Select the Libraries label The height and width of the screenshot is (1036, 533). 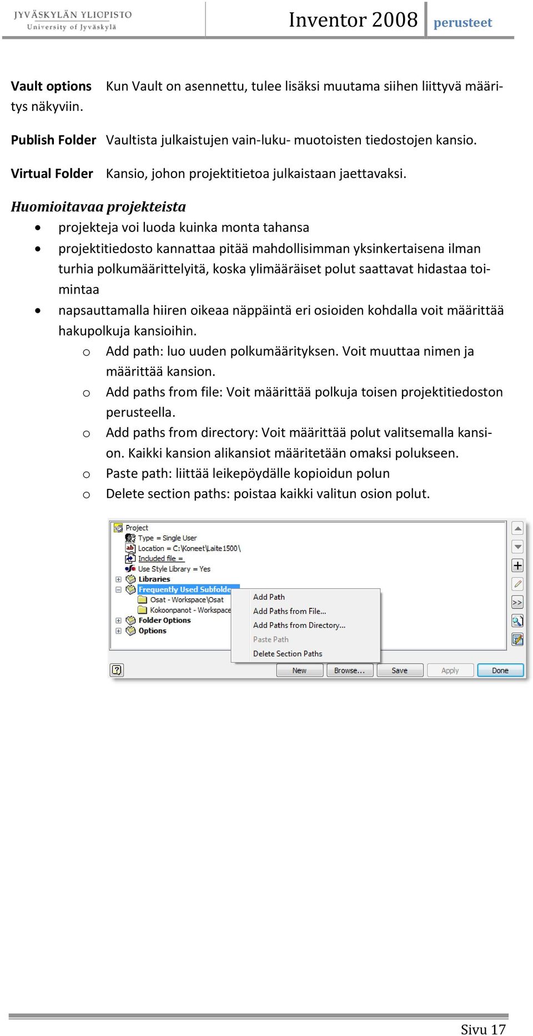154,579
